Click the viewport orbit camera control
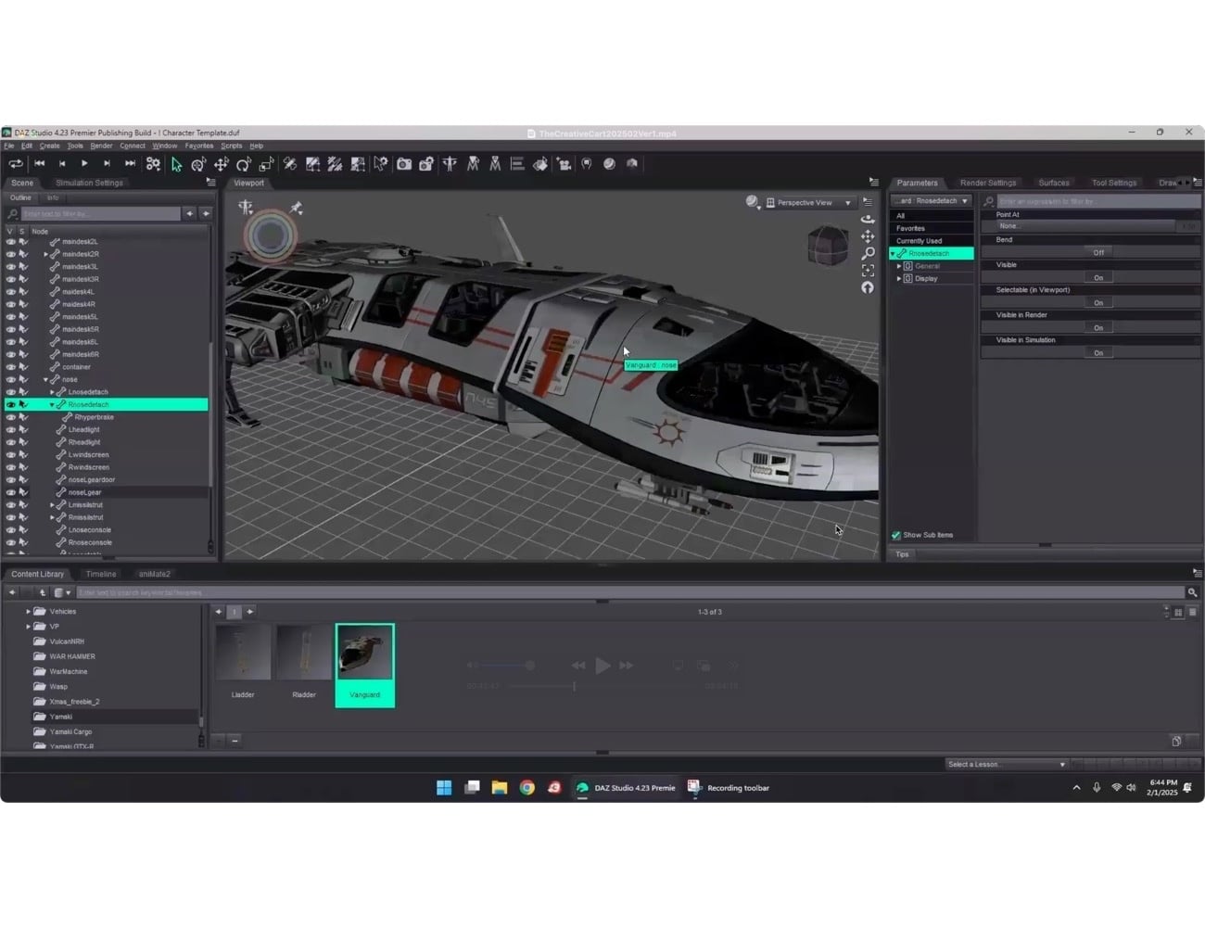The image size is (1205, 927). click(x=868, y=220)
